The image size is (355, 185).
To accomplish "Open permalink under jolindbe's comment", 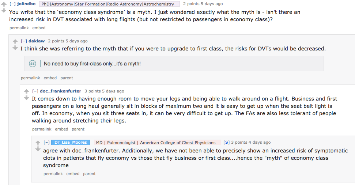I will [x=19, y=28].
